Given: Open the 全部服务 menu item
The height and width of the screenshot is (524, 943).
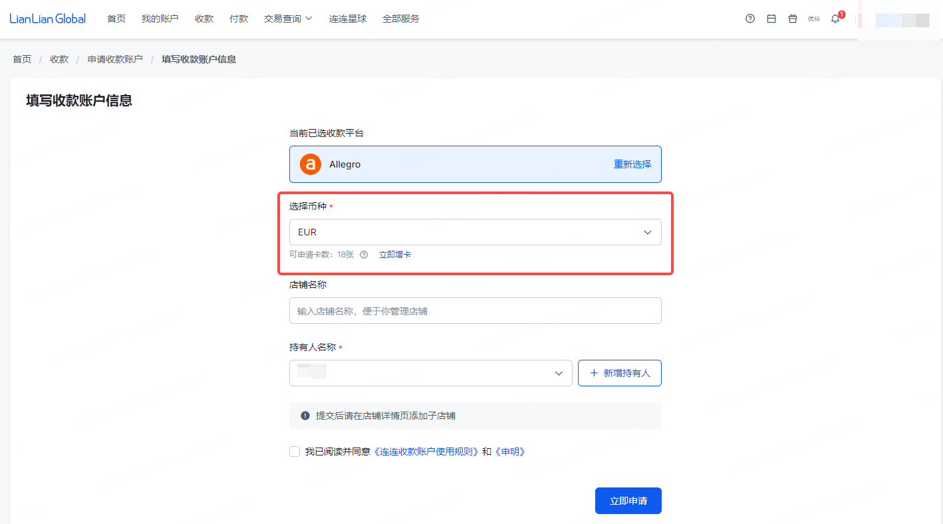Looking at the screenshot, I should coord(401,19).
